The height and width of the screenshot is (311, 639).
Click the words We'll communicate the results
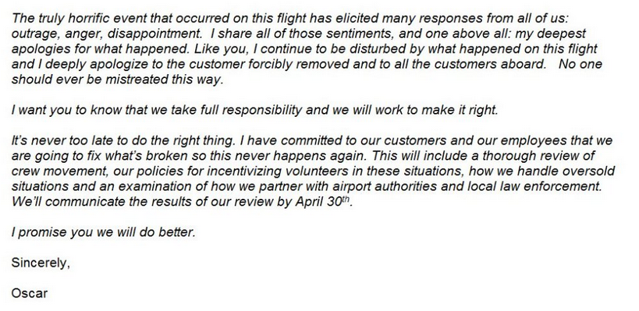[x=101, y=202]
